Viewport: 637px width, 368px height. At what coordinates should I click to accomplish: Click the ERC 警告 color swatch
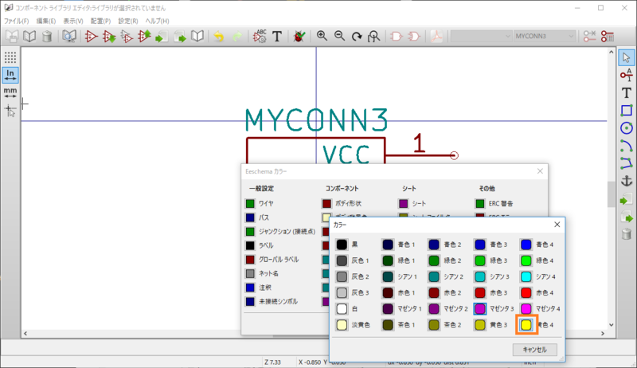pyautogui.click(x=480, y=203)
